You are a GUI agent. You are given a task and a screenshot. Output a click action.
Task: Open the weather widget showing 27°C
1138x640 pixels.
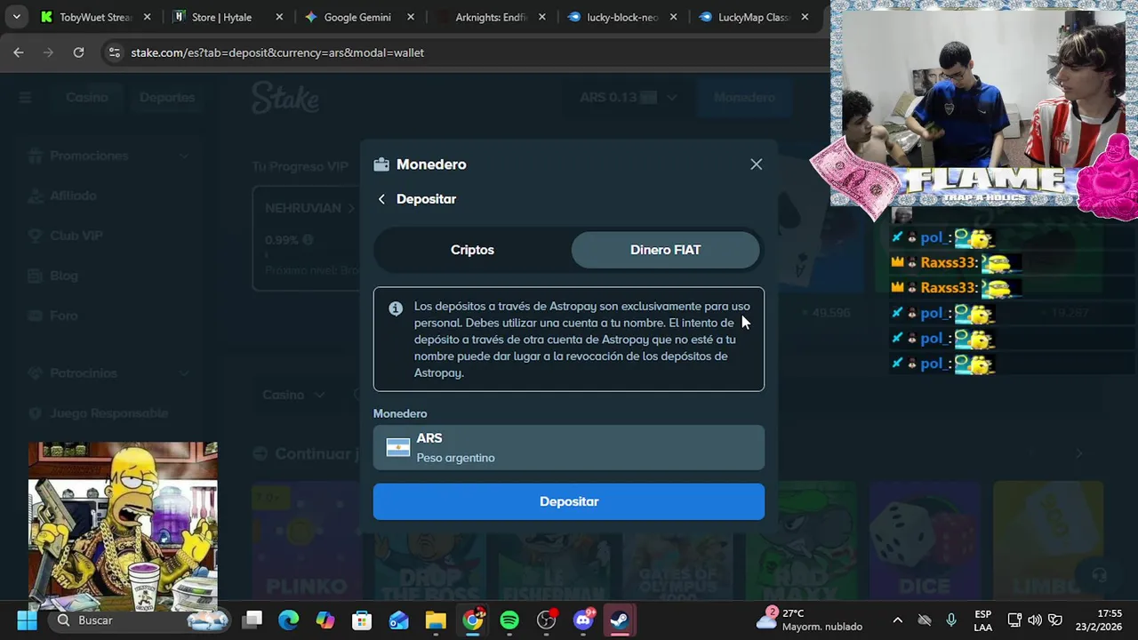[809, 620]
